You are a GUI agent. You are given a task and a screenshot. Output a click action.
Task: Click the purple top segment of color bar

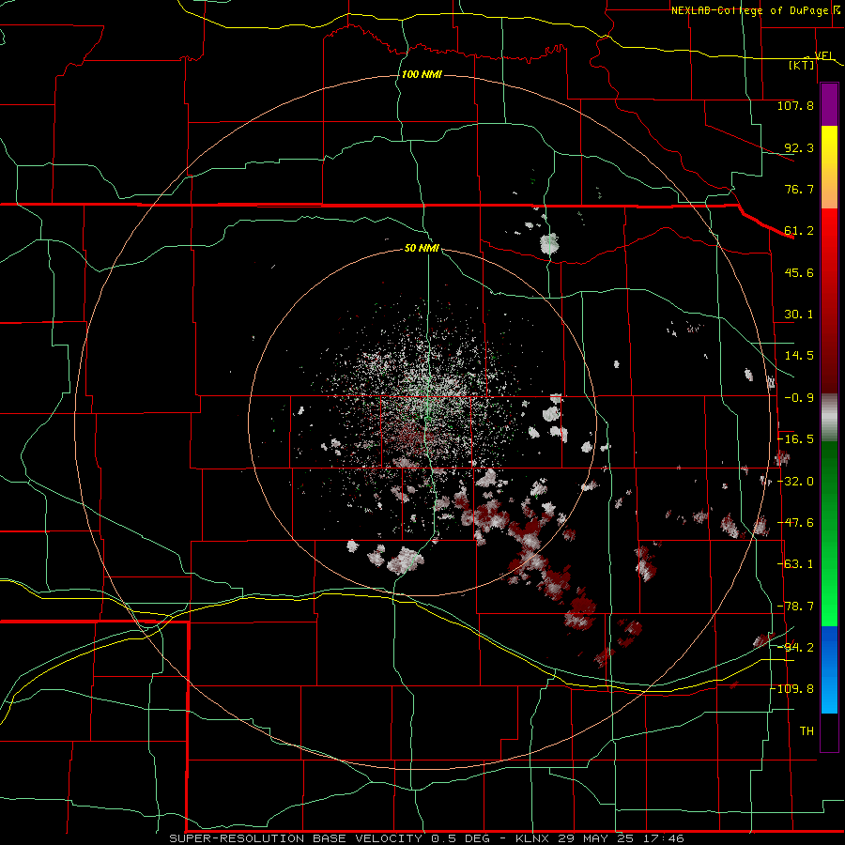(x=829, y=104)
